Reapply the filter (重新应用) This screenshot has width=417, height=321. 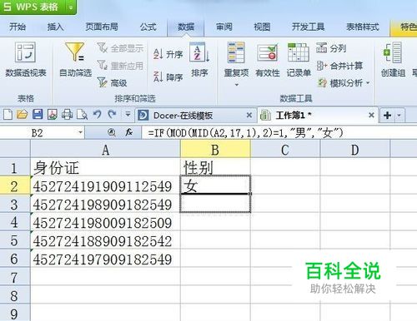point(120,66)
